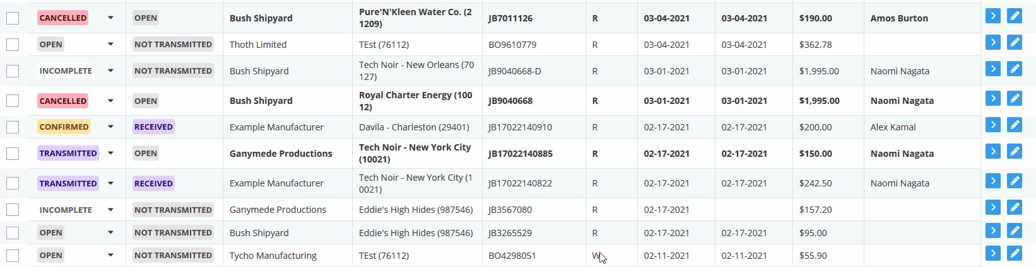Image resolution: width=1036 pixels, height=267 pixels.
Task: Open arrow icon for JB3265529 order
Action: (x=992, y=230)
